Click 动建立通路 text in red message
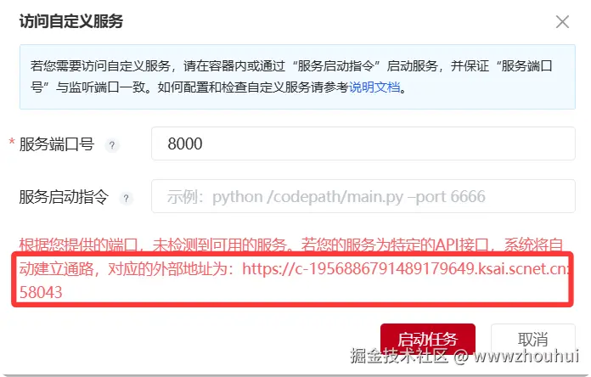The image size is (591, 377). coord(57,269)
